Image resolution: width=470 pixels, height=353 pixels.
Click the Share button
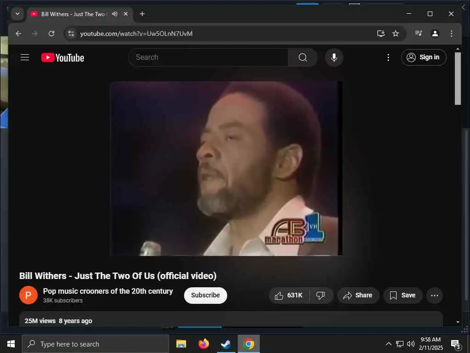[x=358, y=296]
